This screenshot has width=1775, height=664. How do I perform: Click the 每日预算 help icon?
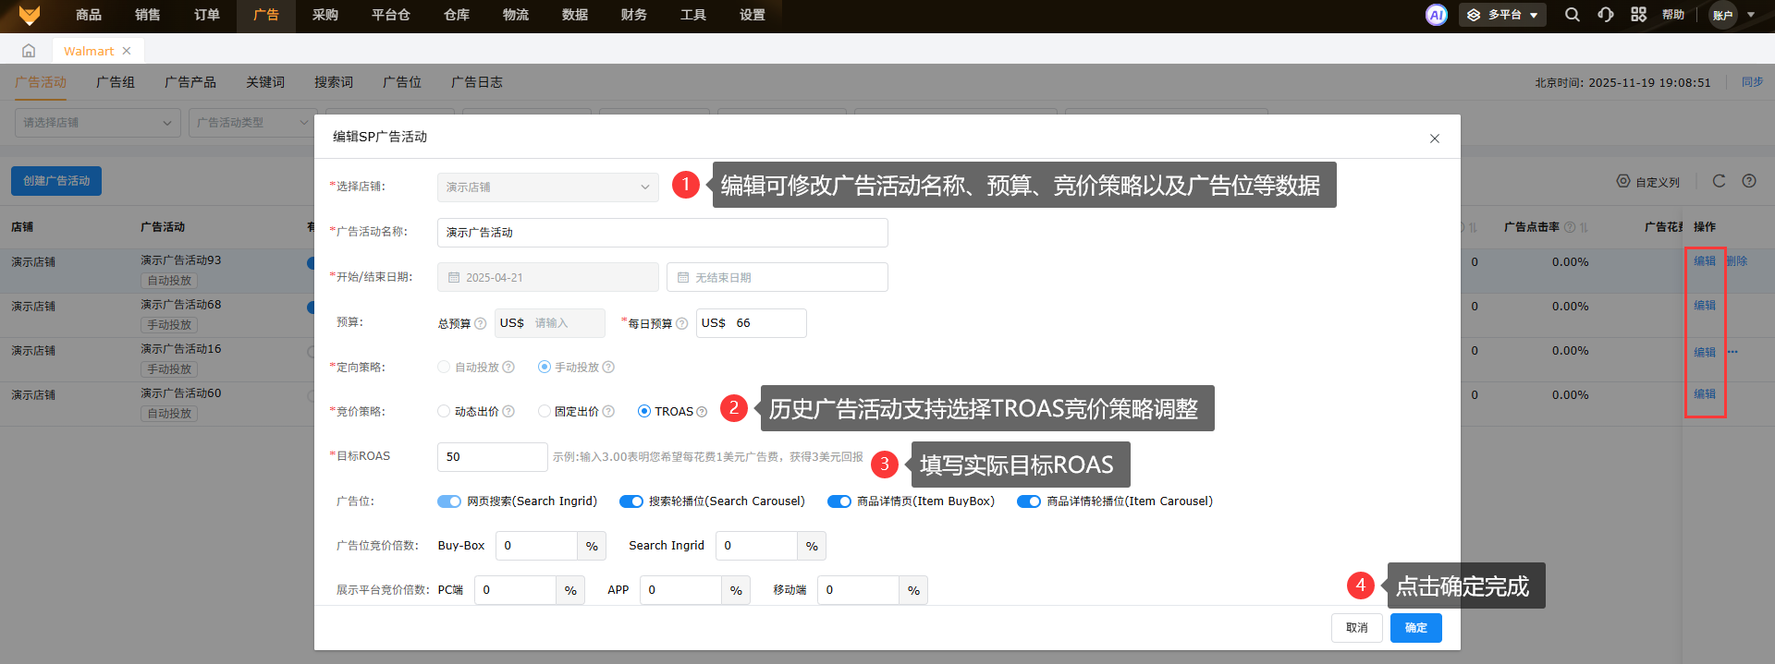pos(681,323)
